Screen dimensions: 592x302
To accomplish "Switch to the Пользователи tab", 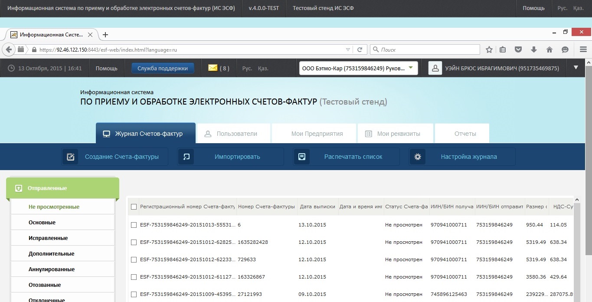I will (x=234, y=134).
